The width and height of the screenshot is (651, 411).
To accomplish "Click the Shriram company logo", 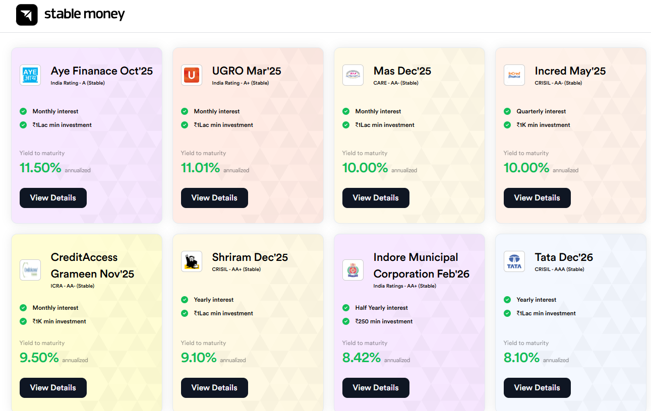I will [192, 261].
